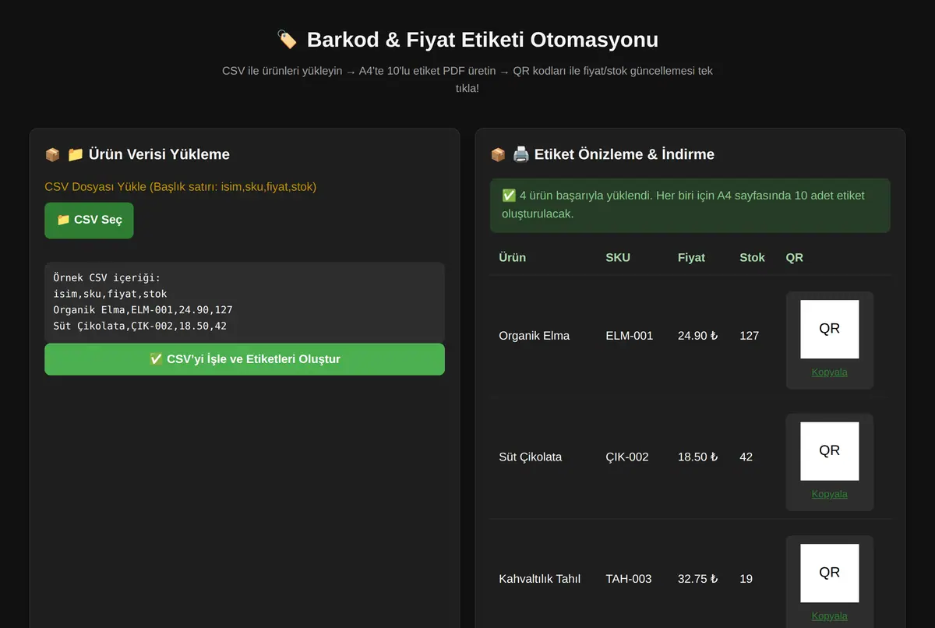The width and height of the screenshot is (935, 628).
Task: Select the ELM-001 SKU cell
Action: tap(630, 336)
